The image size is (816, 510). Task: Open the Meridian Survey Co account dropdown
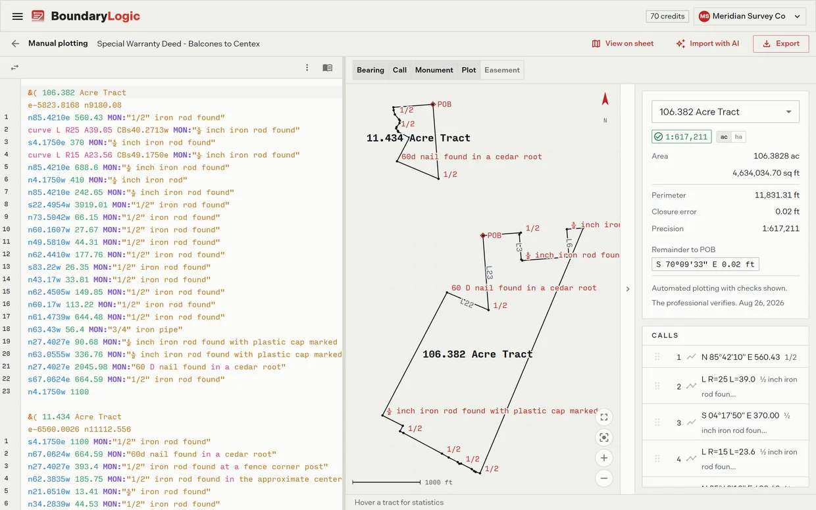[x=750, y=16]
